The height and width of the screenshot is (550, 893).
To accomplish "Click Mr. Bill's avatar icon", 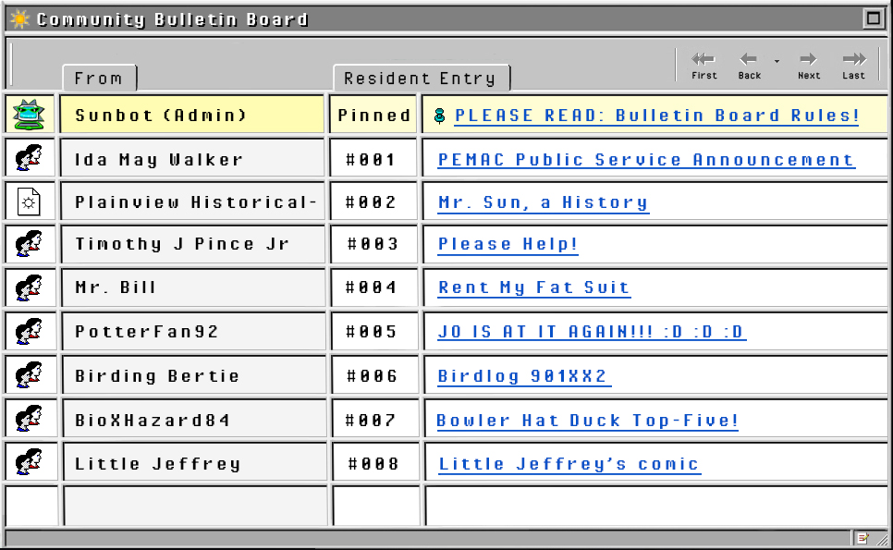I will click(30, 287).
